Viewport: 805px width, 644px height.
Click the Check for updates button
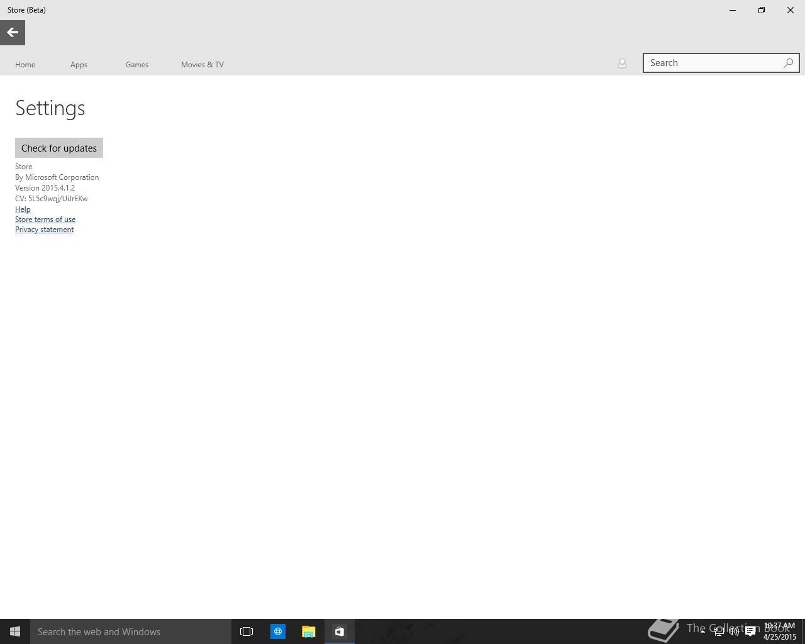tap(59, 148)
